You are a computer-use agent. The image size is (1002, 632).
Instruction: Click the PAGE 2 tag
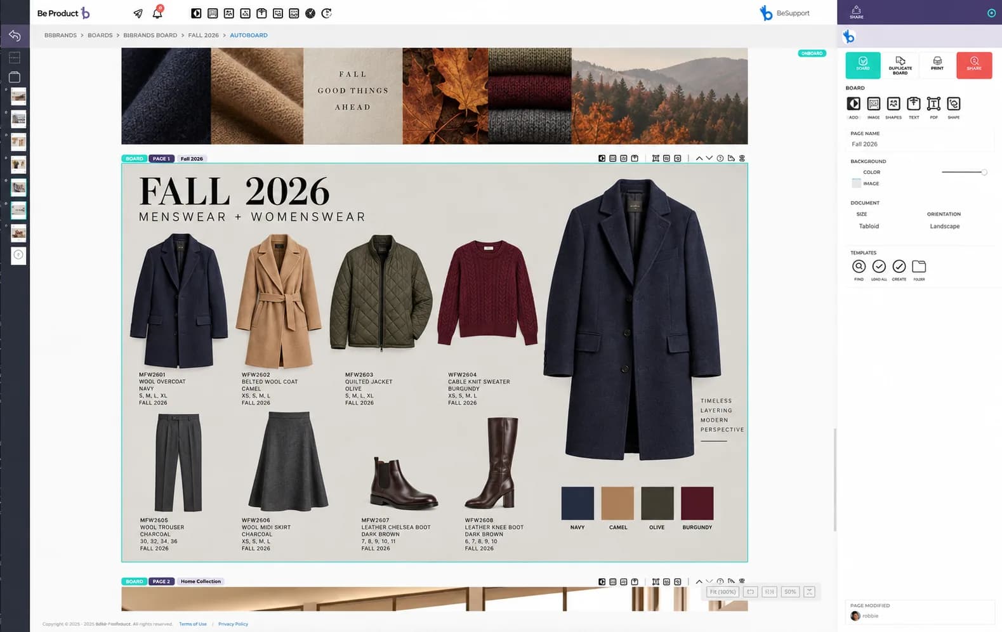pos(161,581)
